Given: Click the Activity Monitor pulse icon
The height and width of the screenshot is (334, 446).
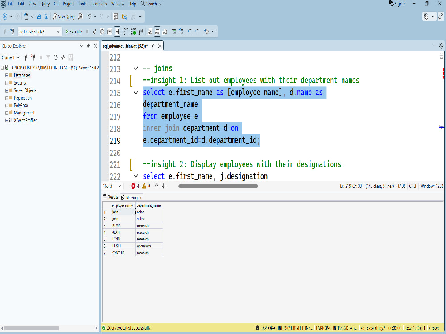Looking at the screenshot, I should pos(63,57).
